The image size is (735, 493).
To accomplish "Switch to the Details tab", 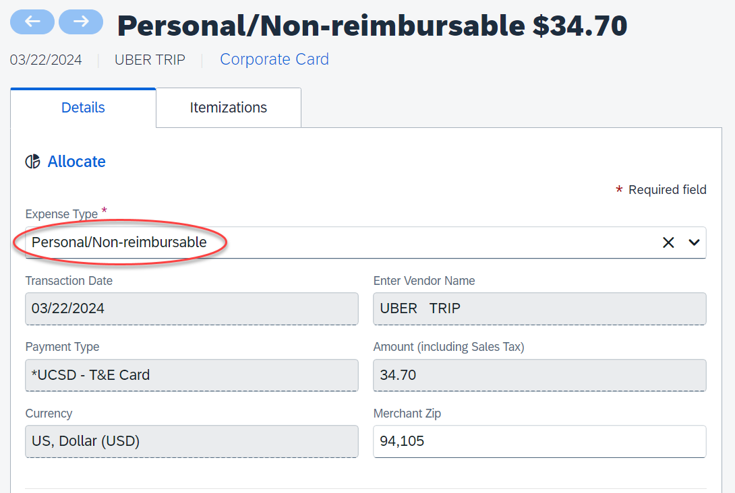I will (x=83, y=108).
